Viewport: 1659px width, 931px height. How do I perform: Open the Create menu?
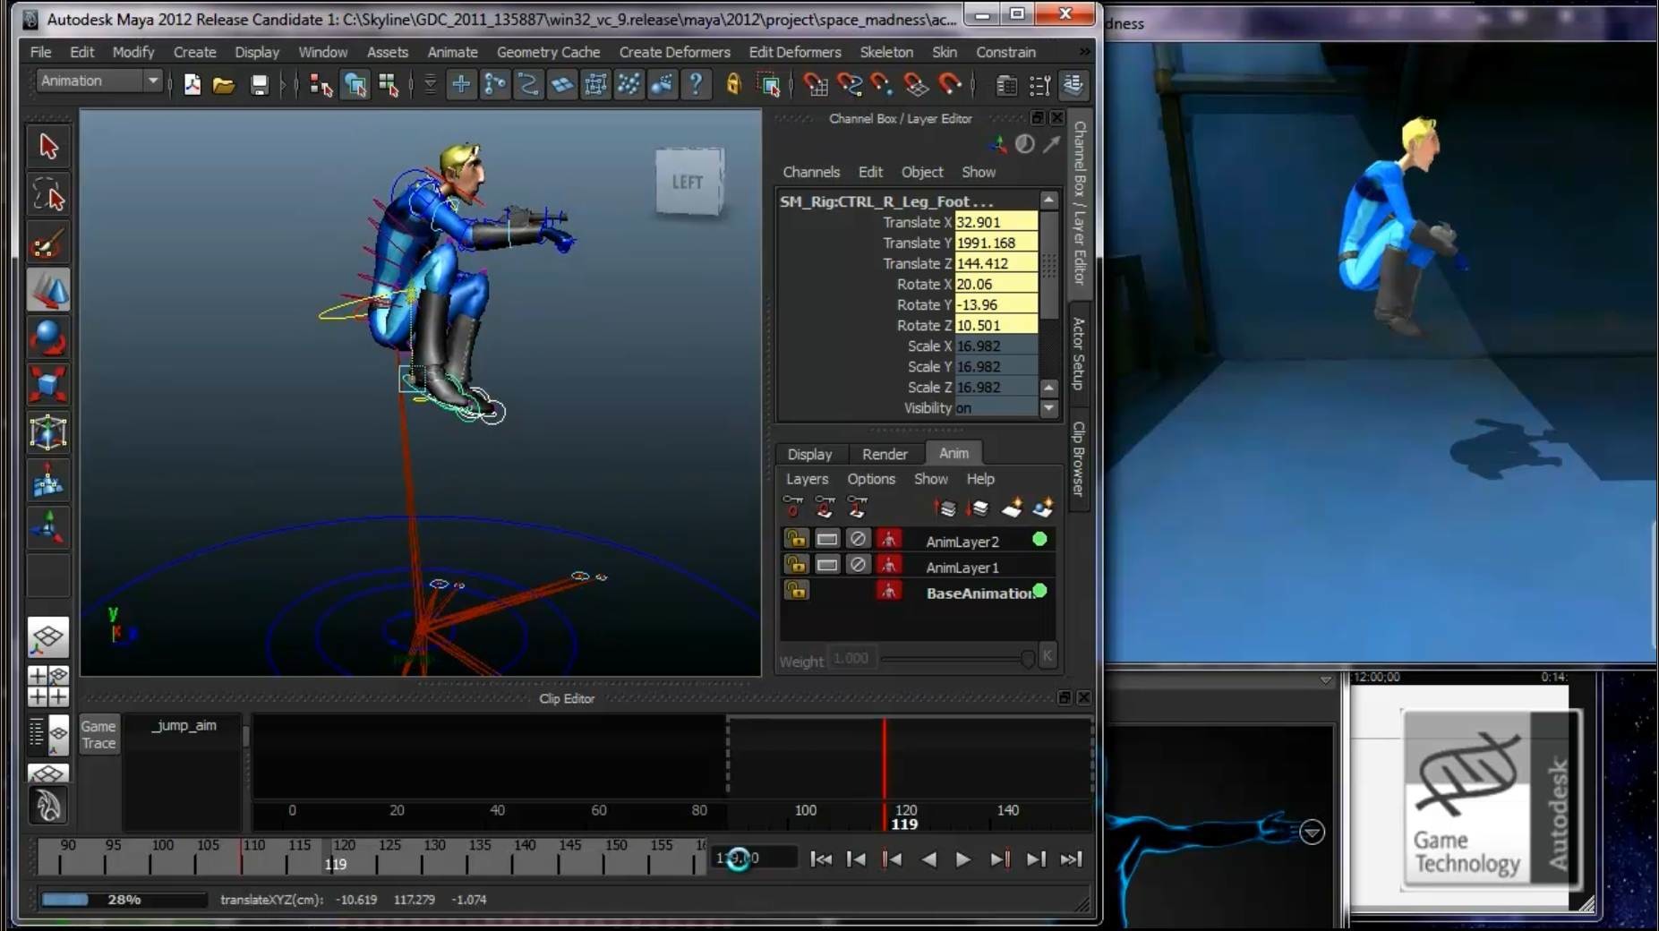tap(194, 52)
